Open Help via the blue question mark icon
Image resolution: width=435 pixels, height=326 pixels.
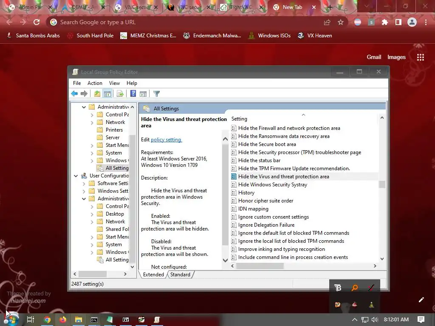tap(133, 94)
